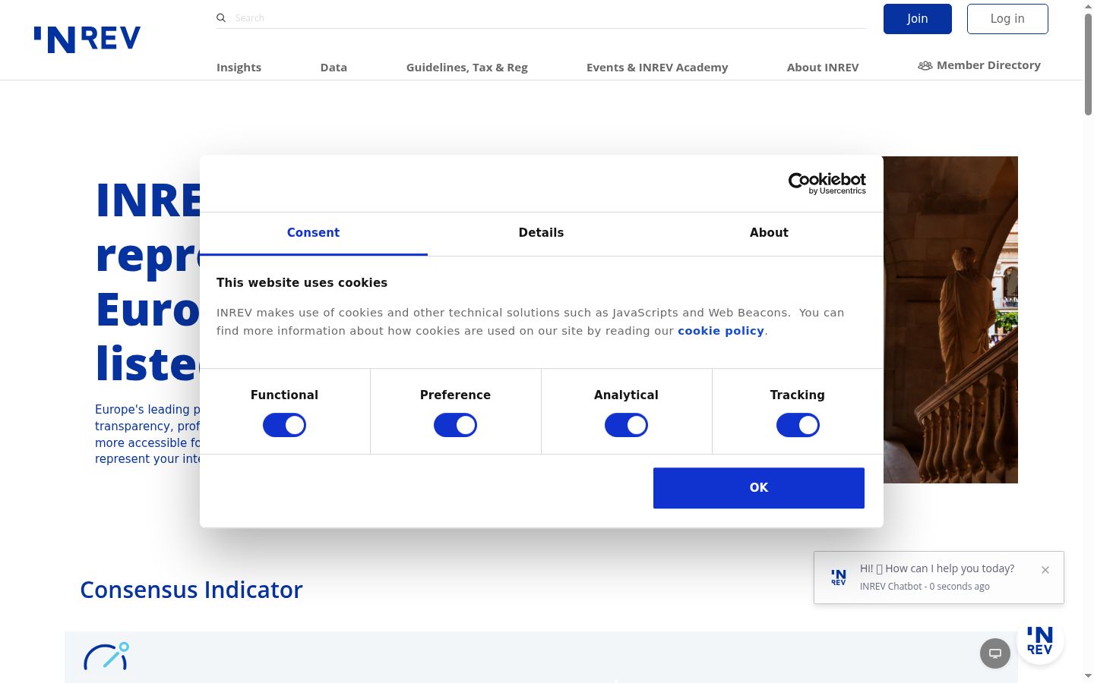The width and height of the screenshot is (1094, 683).
Task: Open the Member Directory link
Action: pos(988,66)
